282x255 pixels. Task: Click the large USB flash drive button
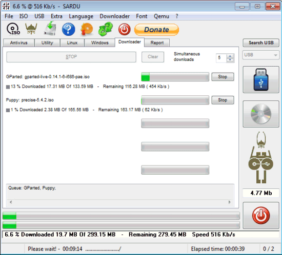[261, 79]
